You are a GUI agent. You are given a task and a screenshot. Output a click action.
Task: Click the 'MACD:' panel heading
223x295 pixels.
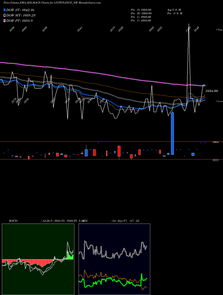click(13, 221)
